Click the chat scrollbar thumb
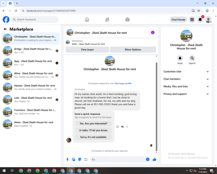 point(156,107)
